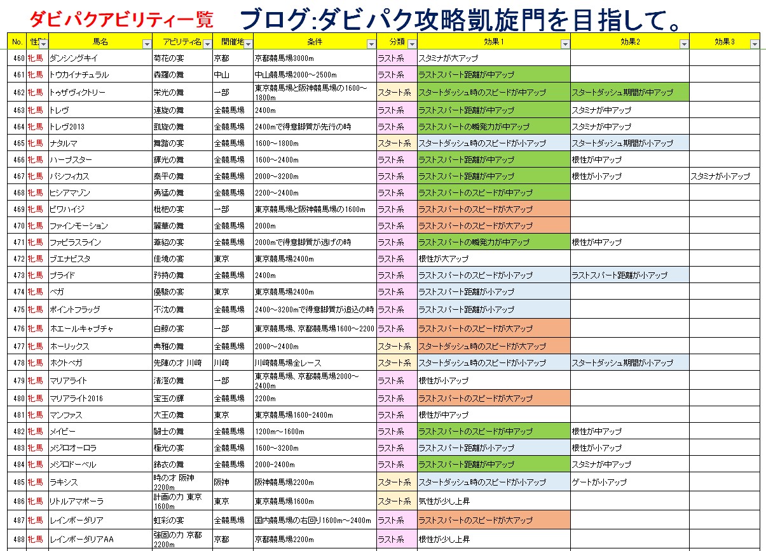Viewport: 766px width, 551px height.
Task: Select condition cell 京都競馬場3000m
Action: 315,58
